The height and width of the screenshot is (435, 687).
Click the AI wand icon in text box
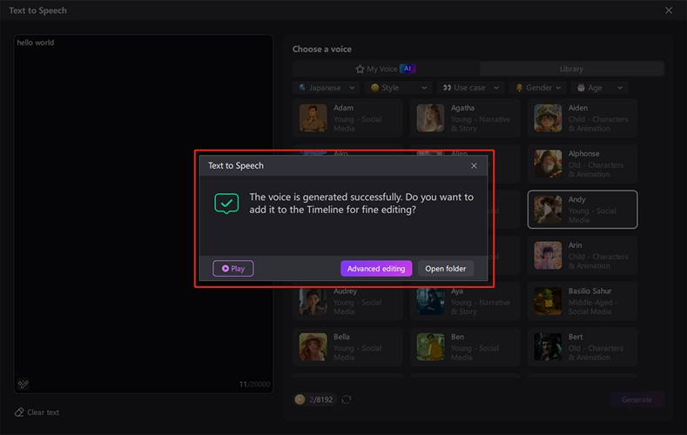point(24,384)
